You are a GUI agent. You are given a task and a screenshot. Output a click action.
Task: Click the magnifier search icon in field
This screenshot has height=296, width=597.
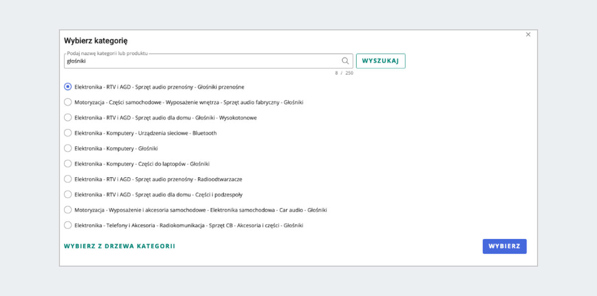pyautogui.click(x=345, y=61)
